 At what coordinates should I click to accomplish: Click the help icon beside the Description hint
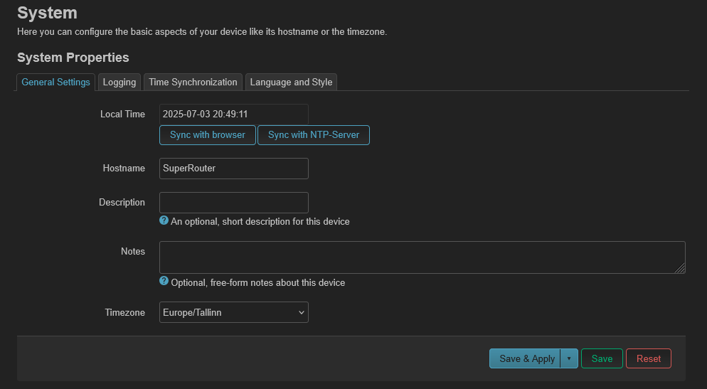(x=164, y=220)
